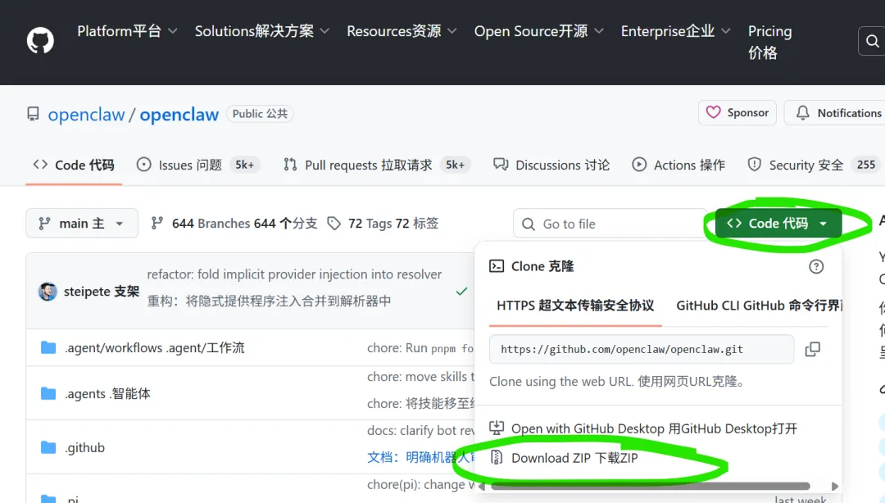Viewport: 885px width, 503px height.
Task: View the 644 Branches link
Action: [x=234, y=224]
